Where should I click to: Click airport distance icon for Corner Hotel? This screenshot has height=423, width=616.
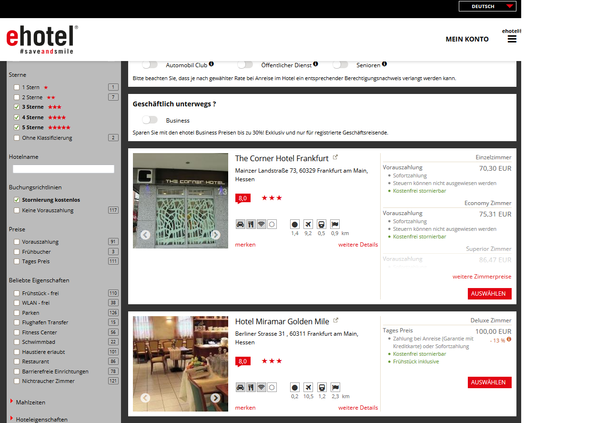(x=308, y=224)
